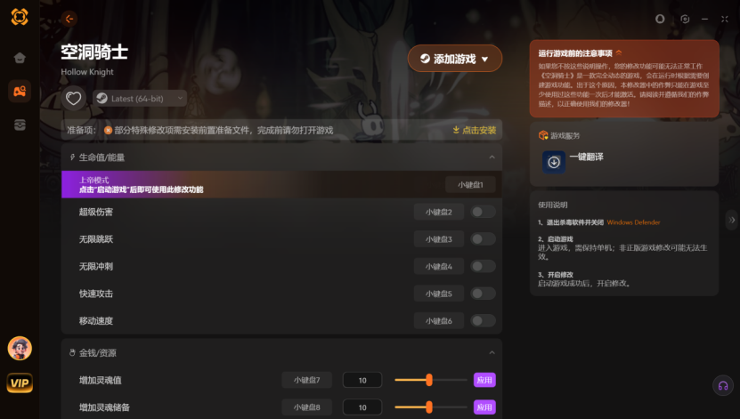The image size is (740, 419).
Task: Open settings hexagon icon in title bar
Action: pyautogui.click(x=685, y=19)
